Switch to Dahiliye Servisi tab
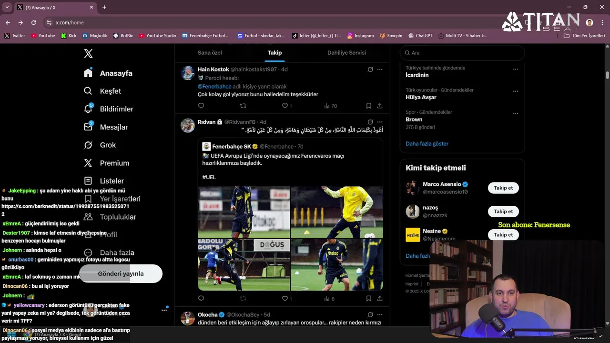 click(x=346, y=52)
